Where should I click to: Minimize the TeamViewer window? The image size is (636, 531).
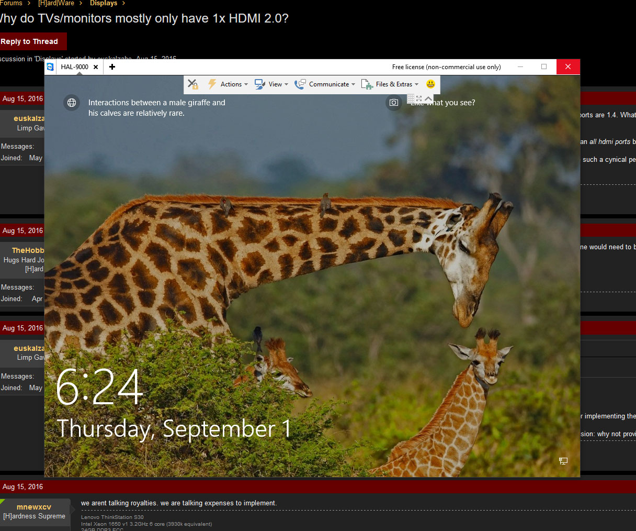520,67
